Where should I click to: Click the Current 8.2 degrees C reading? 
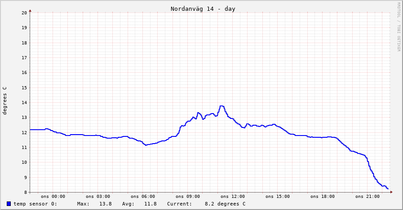[225, 204]
